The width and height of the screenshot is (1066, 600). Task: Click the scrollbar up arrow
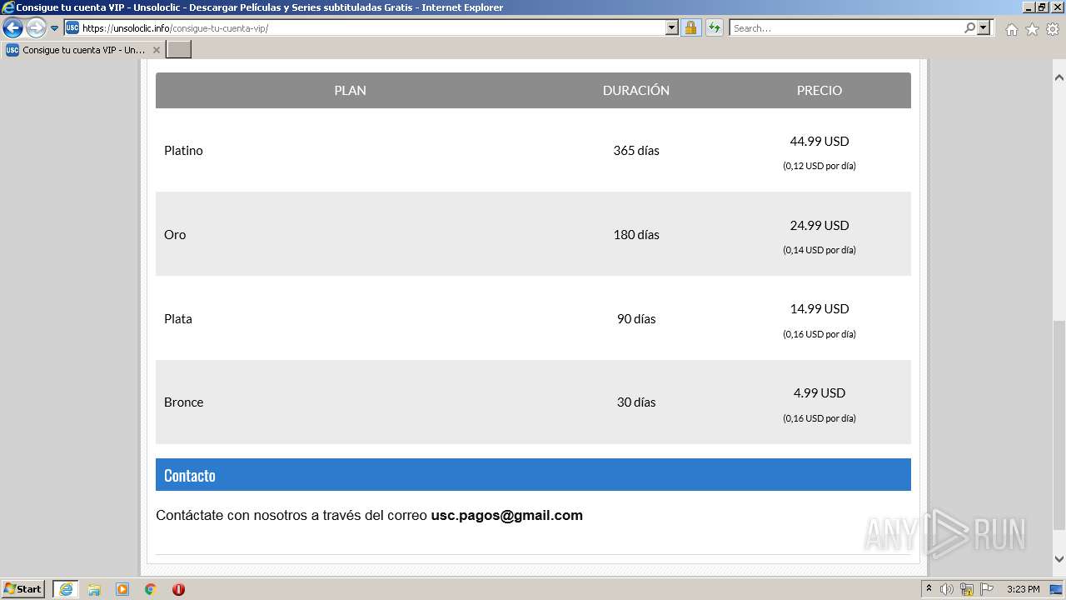(x=1059, y=77)
